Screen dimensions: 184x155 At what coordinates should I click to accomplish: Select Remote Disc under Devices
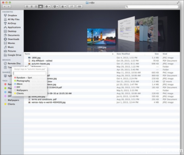(x=12, y=63)
